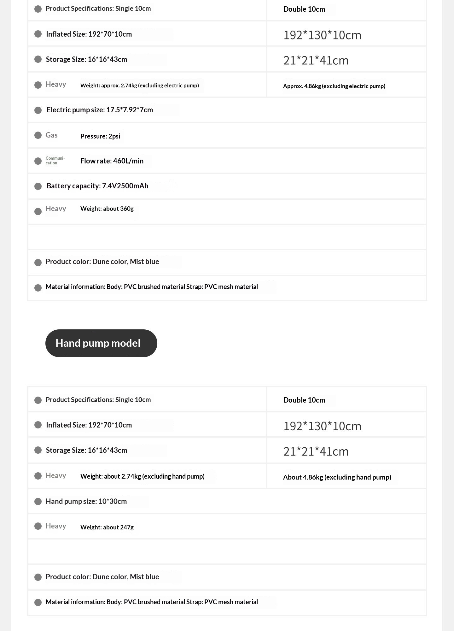This screenshot has height=631, width=454.
Task: Click the Hand pump size: 10*30cm text
Action: [x=86, y=501]
